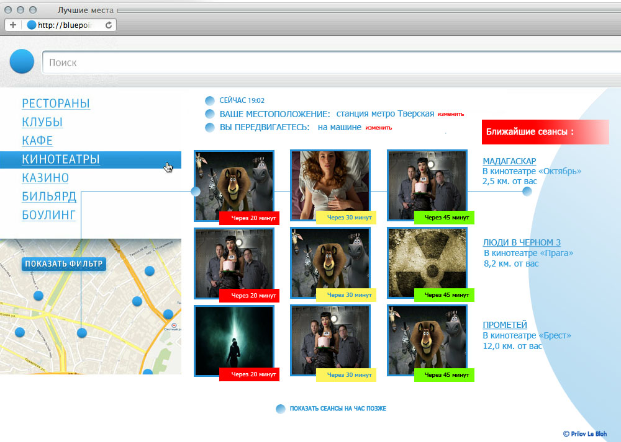The height and width of the screenshot is (442, 621).
Task: Click the globe icon in the address bar
Action: (32, 25)
